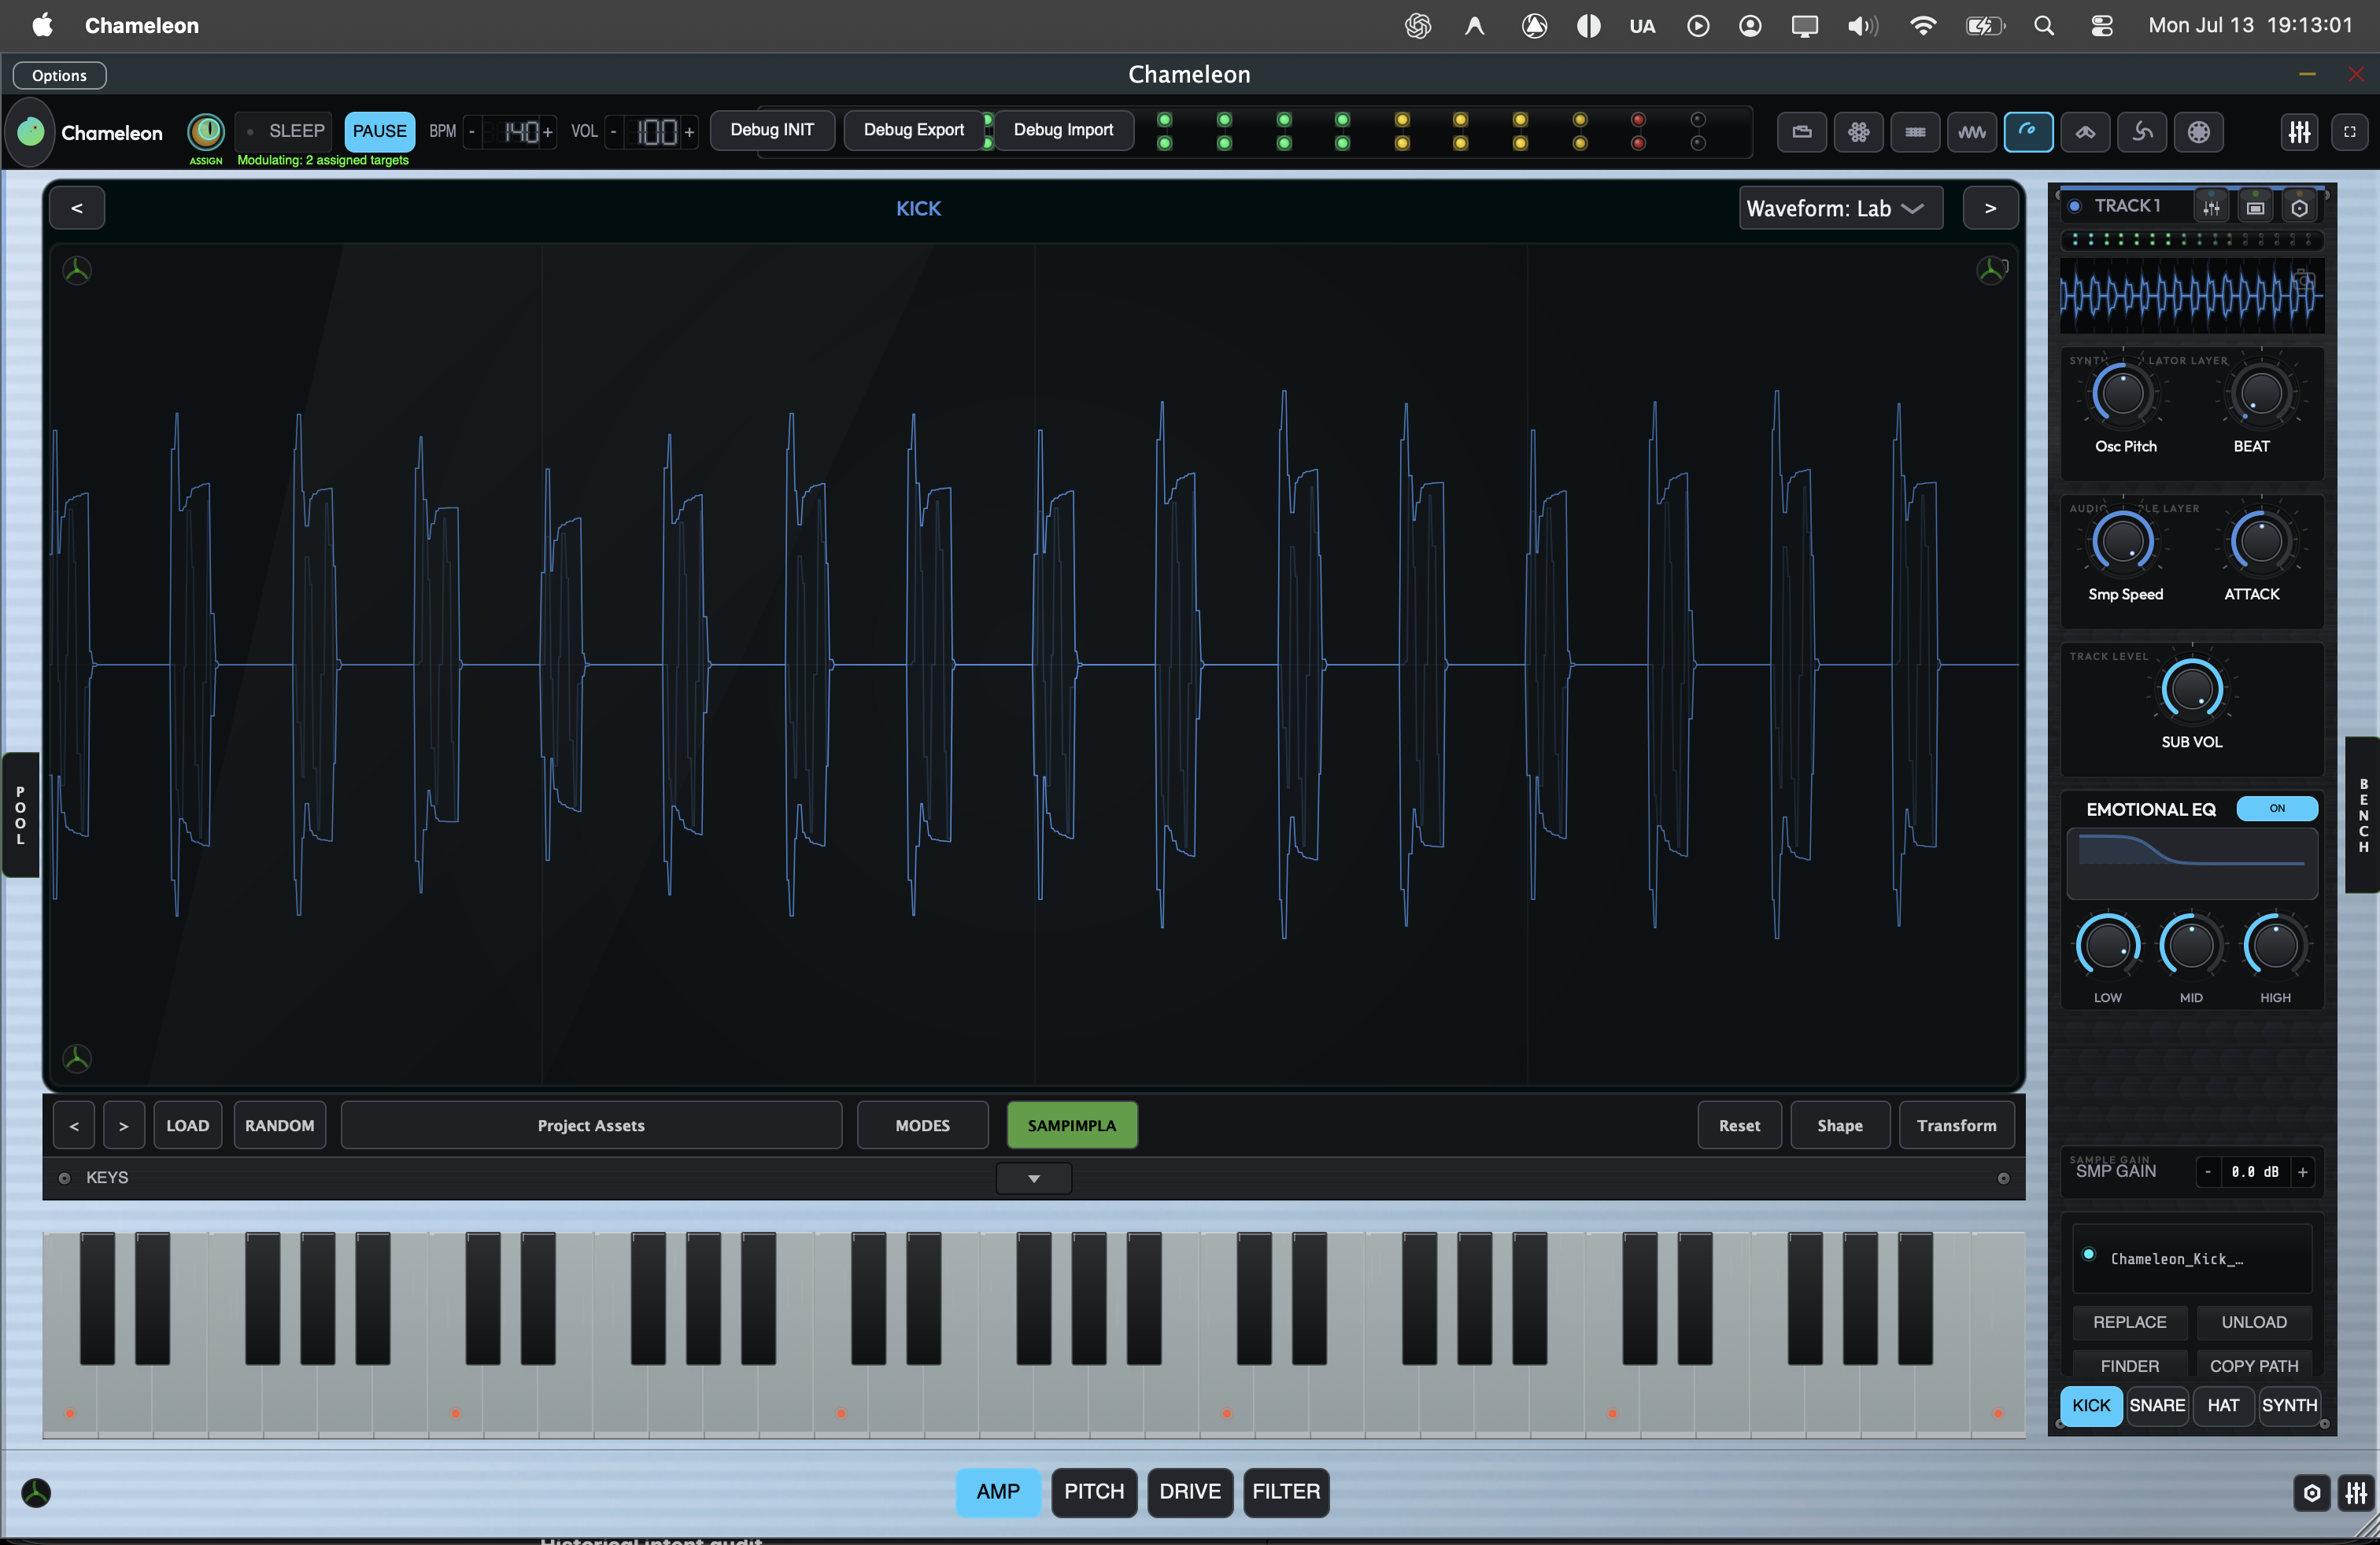Select the HAT track tab

click(x=2223, y=1405)
